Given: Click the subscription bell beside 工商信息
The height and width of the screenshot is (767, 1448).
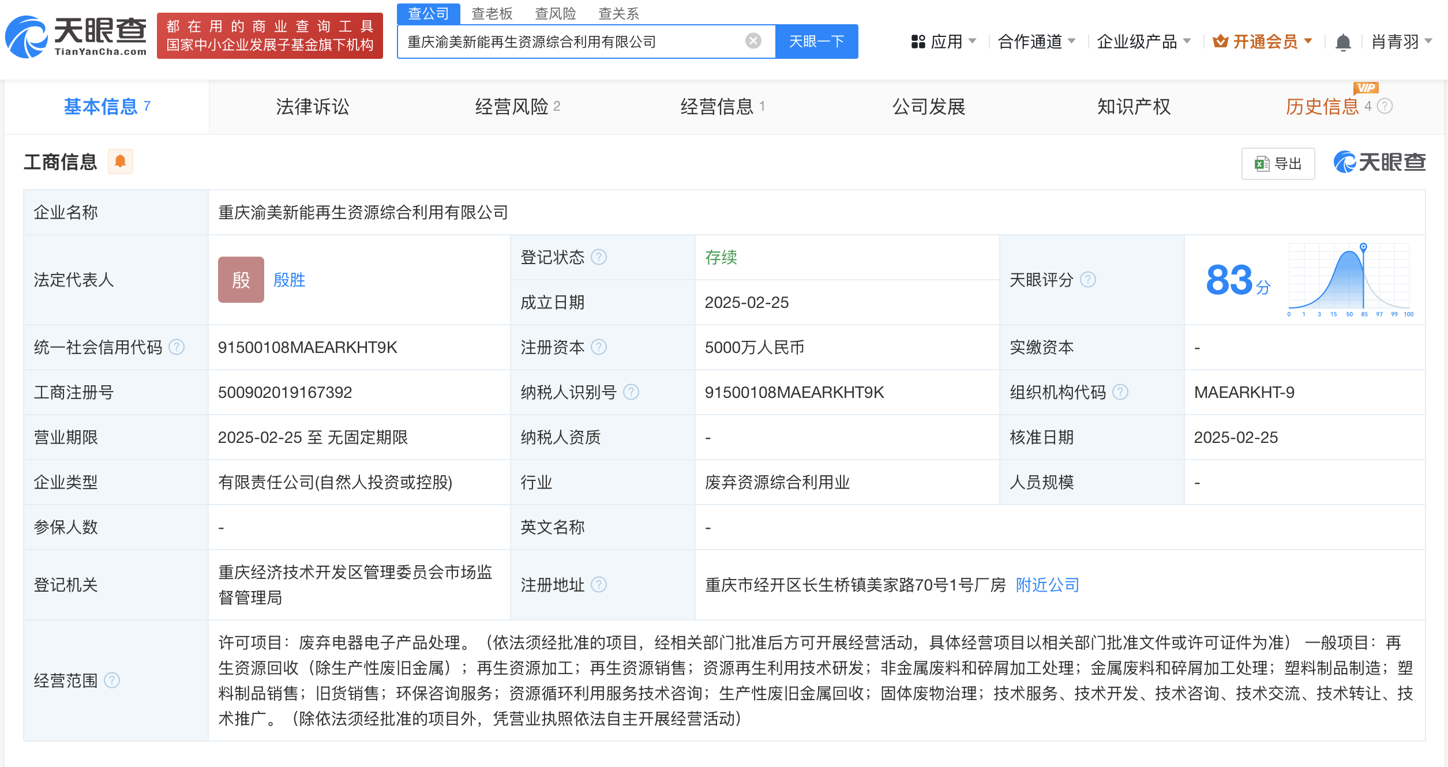Looking at the screenshot, I should tap(121, 161).
